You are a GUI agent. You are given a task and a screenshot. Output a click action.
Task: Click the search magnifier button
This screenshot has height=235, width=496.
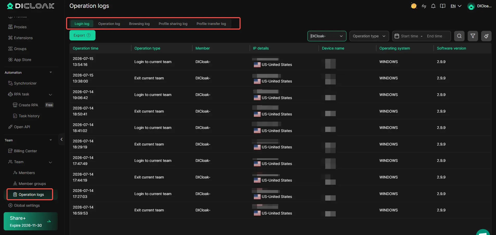pos(459,36)
